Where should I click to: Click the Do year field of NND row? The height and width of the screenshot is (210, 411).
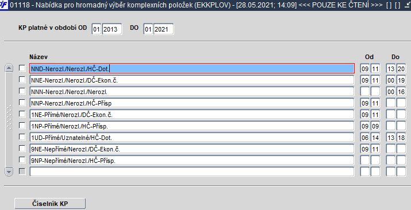[x=401, y=68]
